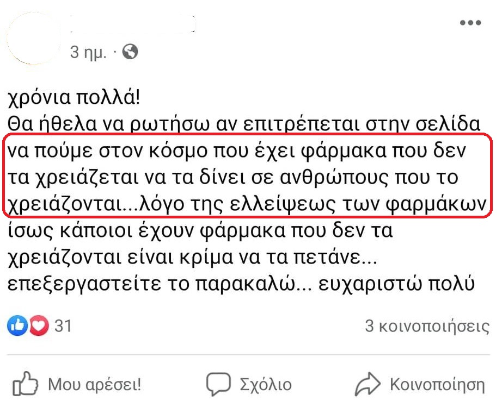Open the three-dot post options menu
This screenshot has height=401, width=502.
pyautogui.click(x=470, y=23)
